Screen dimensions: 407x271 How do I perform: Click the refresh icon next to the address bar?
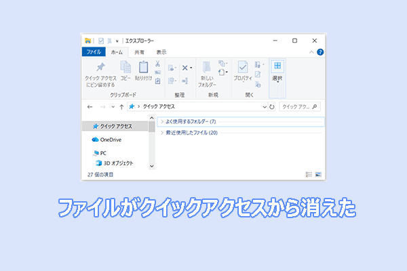(272, 106)
